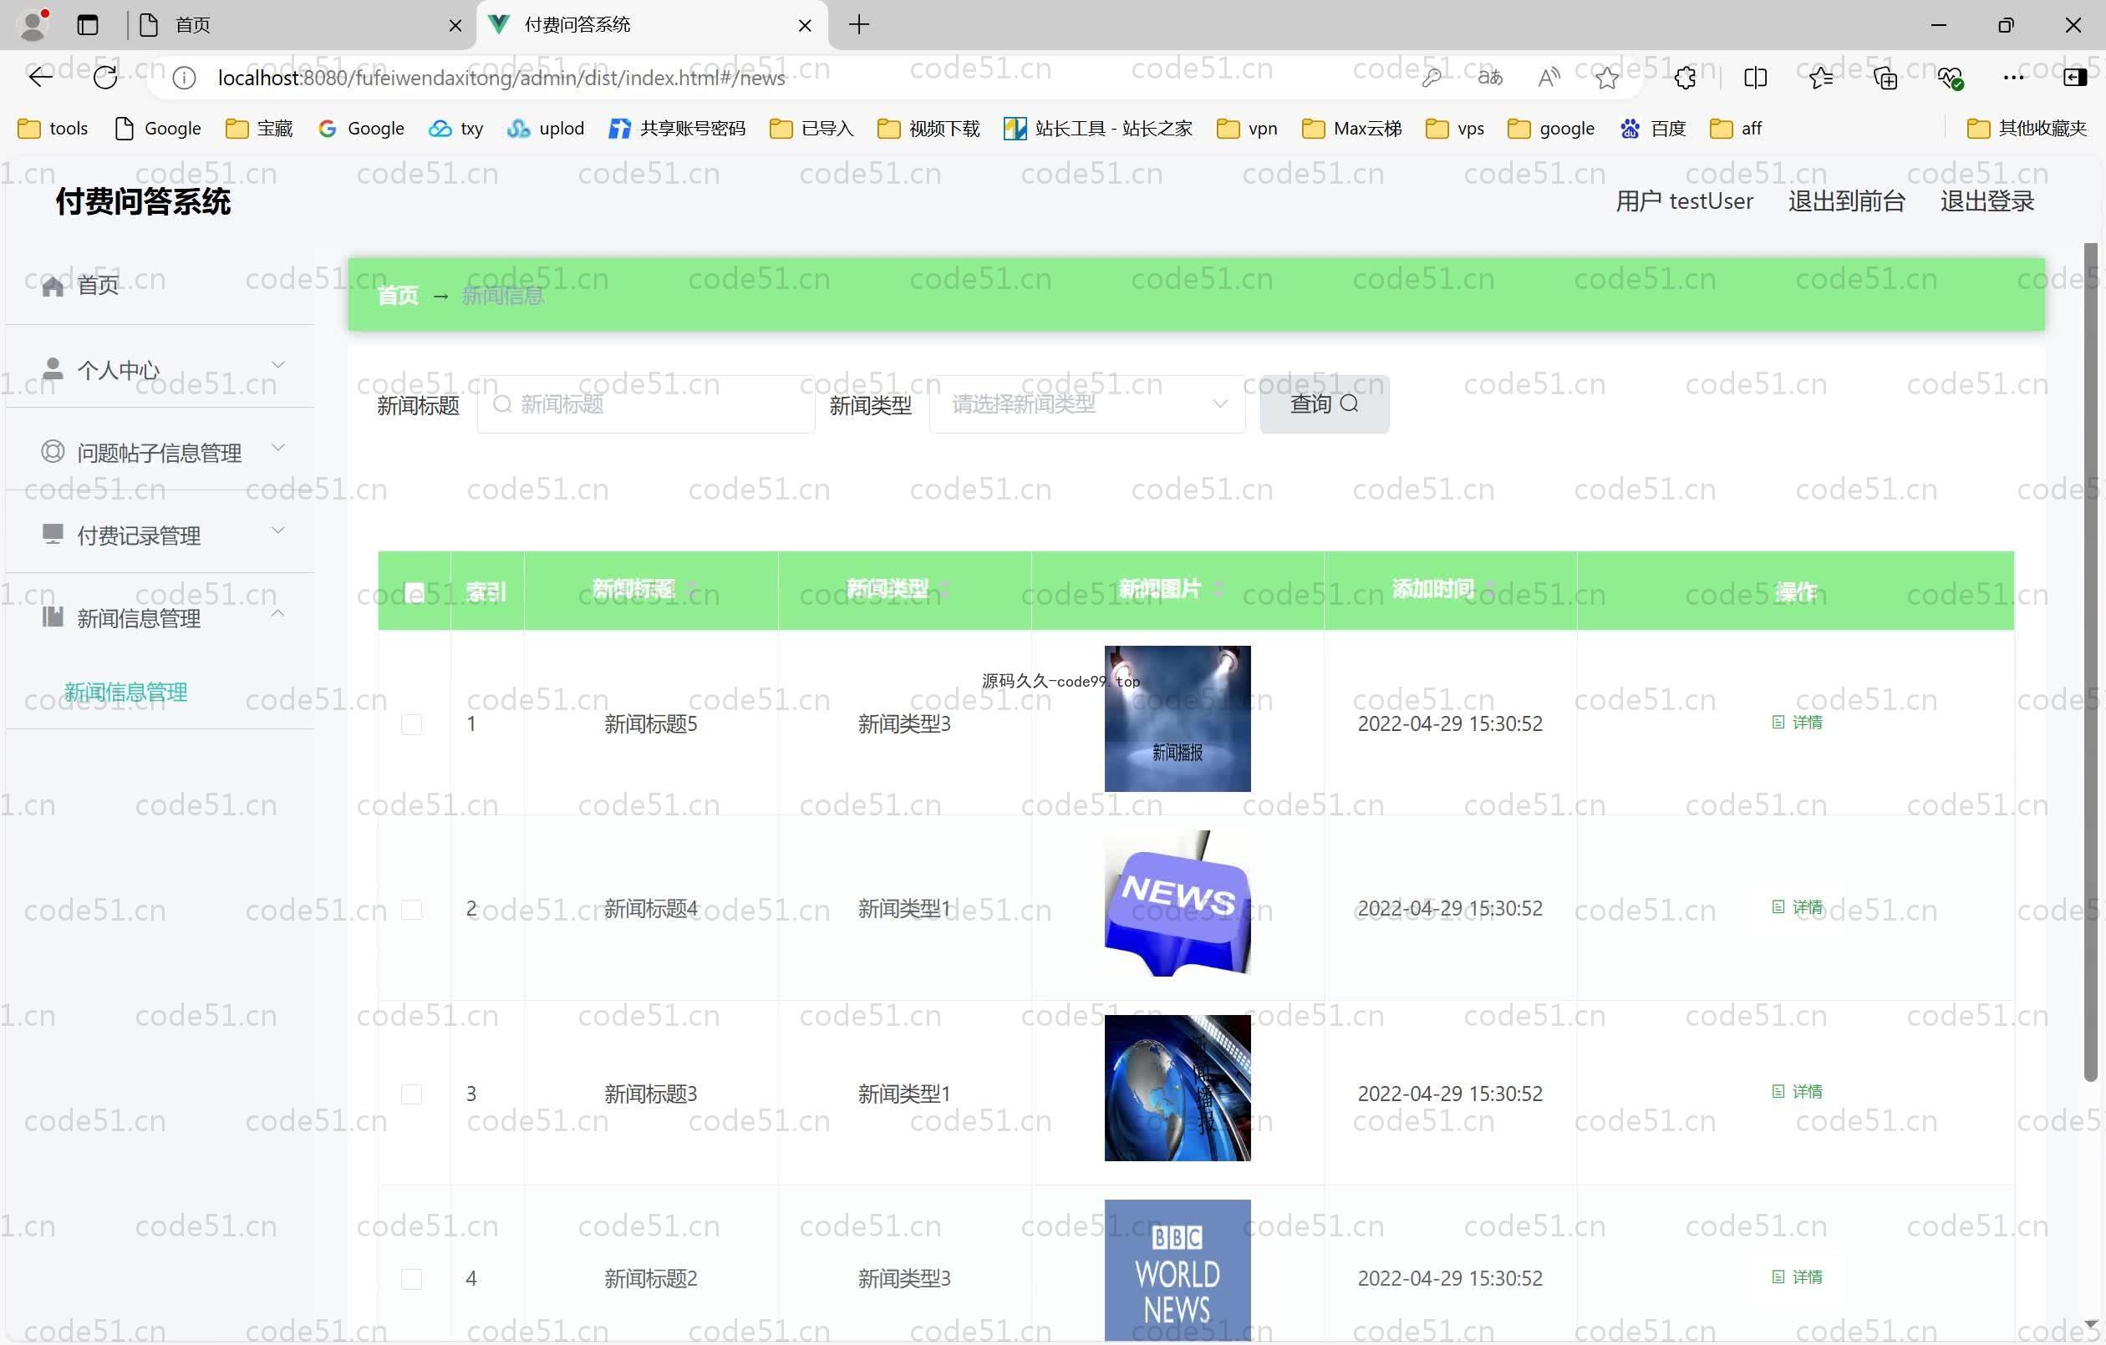The width and height of the screenshot is (2106, 1345).
Task: Check the row checkbox for 新闻标题2
Action: pos(412,1278)
